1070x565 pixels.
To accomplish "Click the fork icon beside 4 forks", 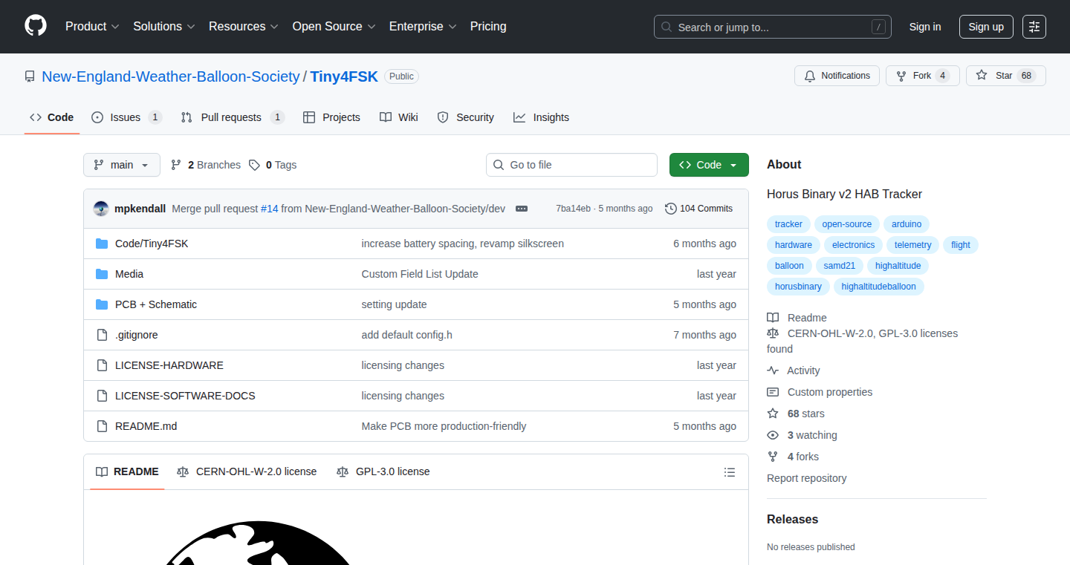I will [x=773, y=457].
